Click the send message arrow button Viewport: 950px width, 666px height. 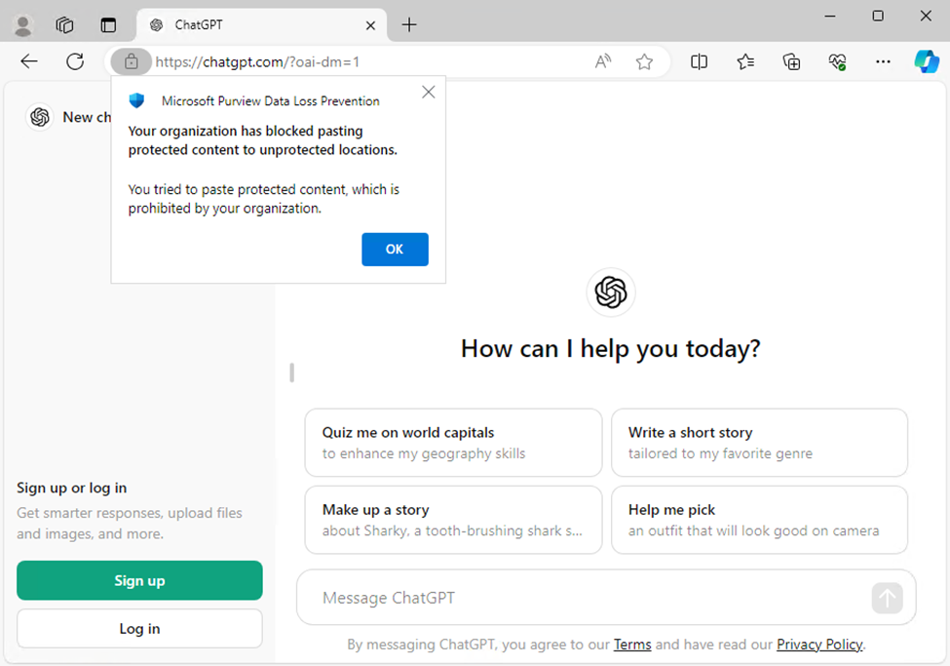(x=888, y=598)
